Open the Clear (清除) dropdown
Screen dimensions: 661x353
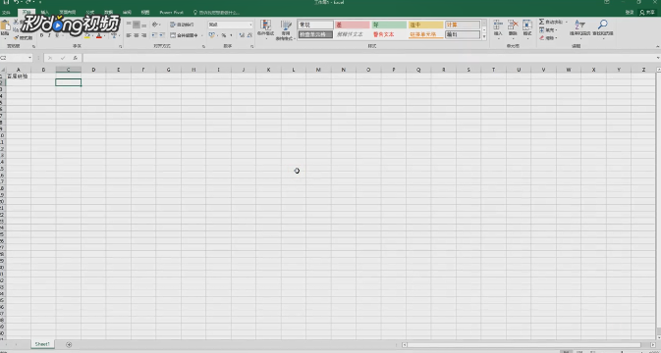coord(548,38)
